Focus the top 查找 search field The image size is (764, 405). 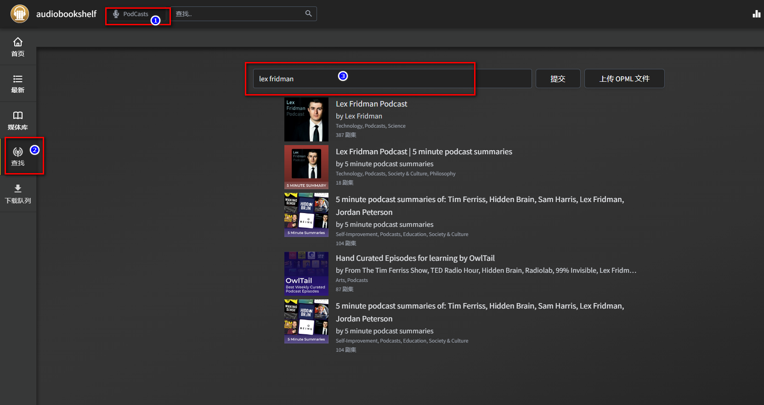239,14
